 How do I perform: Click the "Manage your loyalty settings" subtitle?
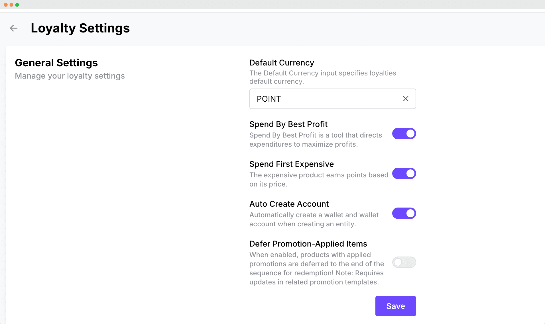coord(70,76)
